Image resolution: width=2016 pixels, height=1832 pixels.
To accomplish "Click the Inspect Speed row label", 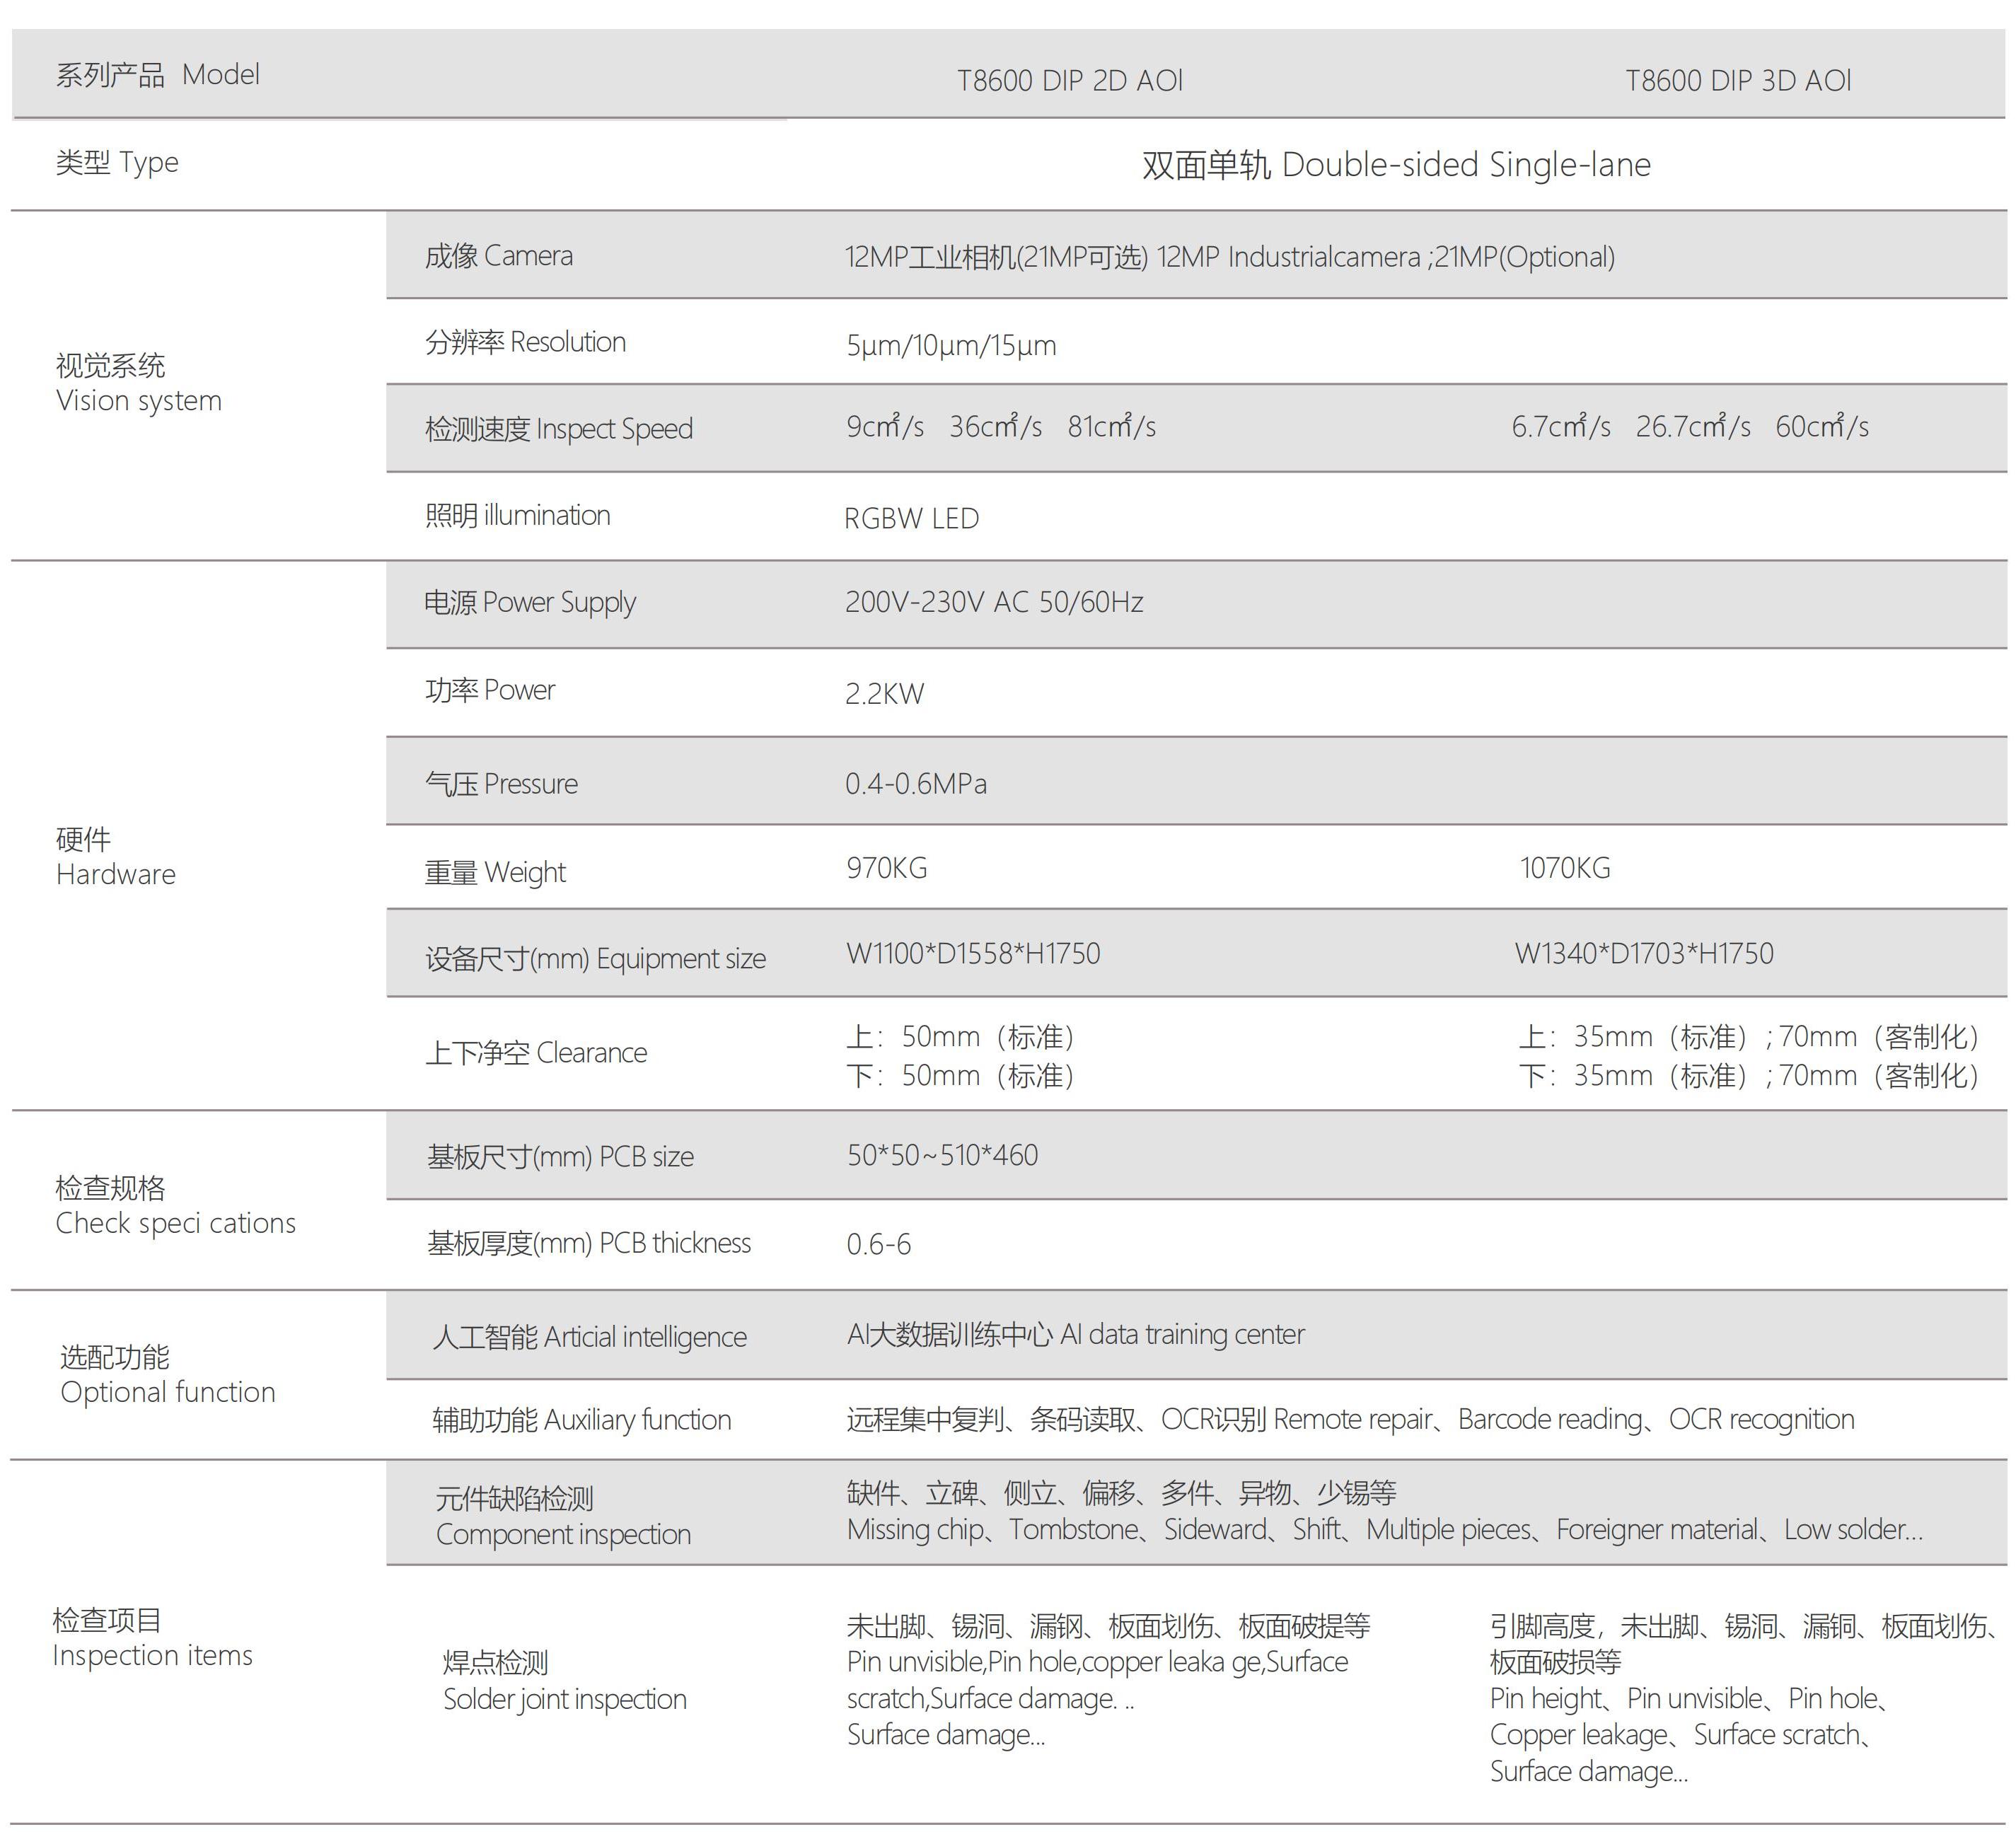I will (558, 429).
